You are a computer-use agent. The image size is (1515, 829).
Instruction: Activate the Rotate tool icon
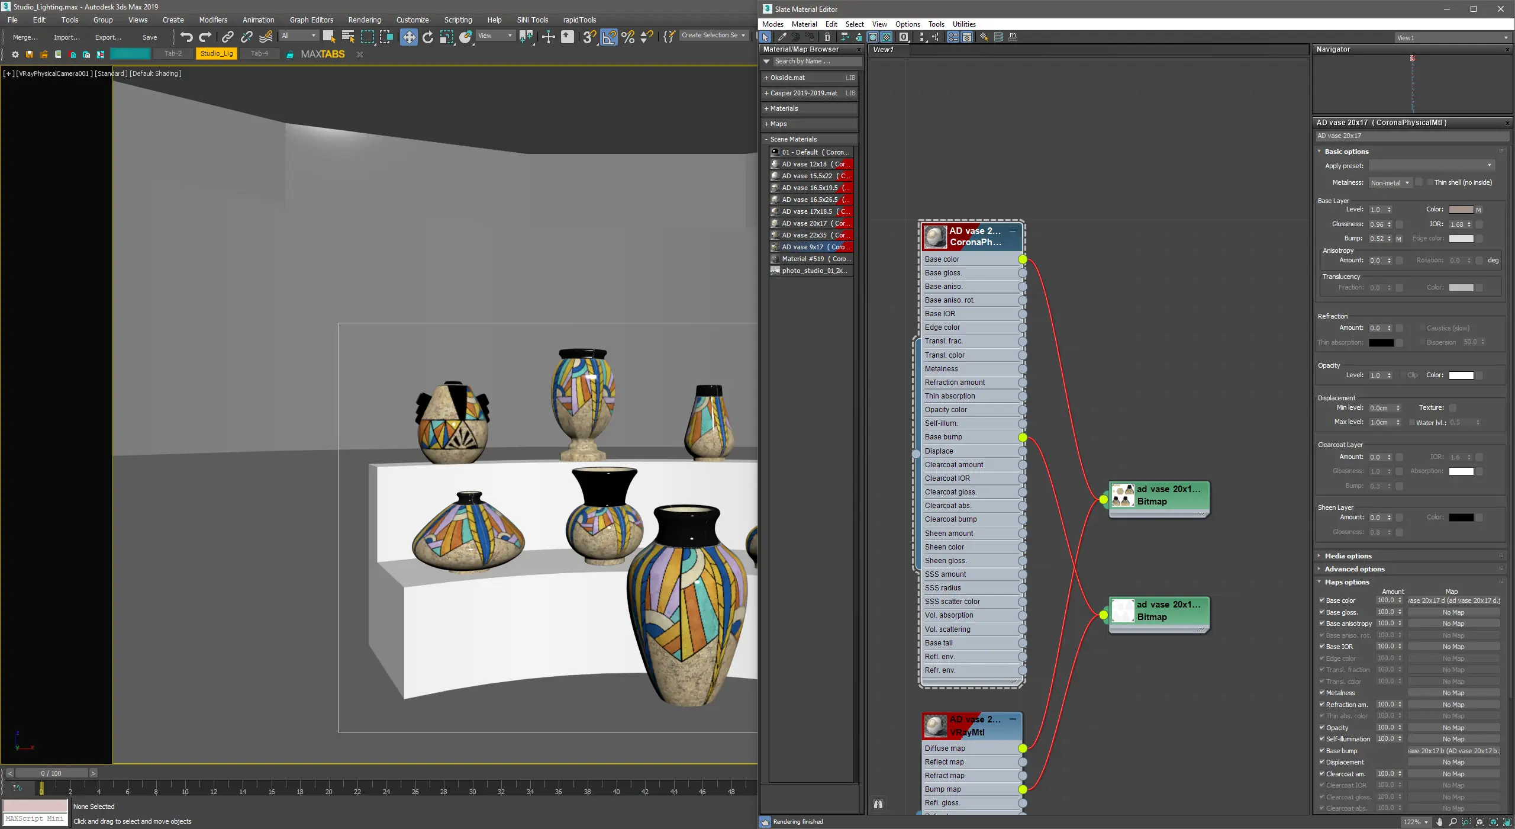click(428, 37)
